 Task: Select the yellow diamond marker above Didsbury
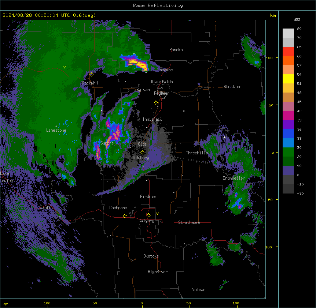click(142, 153)
